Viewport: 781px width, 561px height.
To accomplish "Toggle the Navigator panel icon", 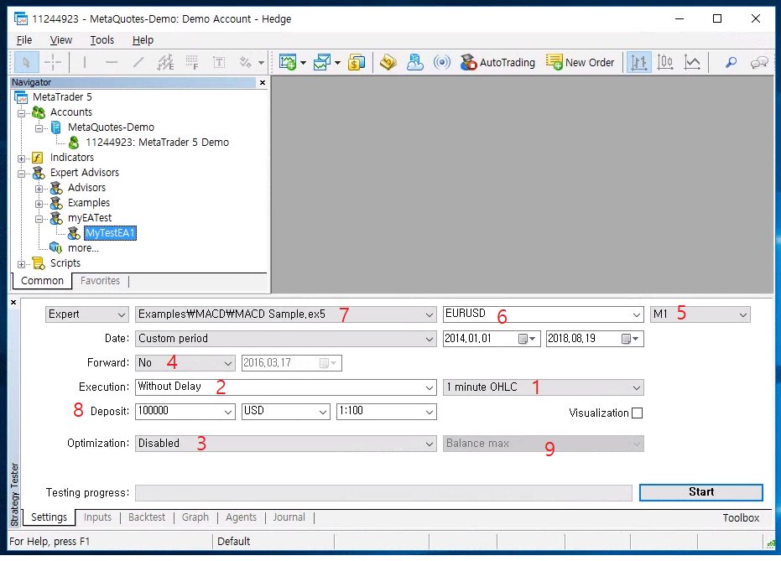I will tap(415, 63).
